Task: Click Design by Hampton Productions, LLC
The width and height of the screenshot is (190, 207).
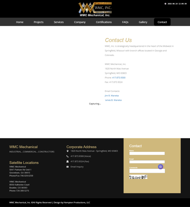Action: click(72, 202)
